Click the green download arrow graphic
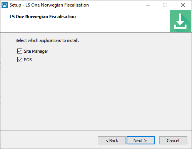 180,21
